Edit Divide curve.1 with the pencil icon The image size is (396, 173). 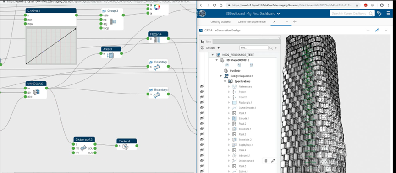coord(273,161)
